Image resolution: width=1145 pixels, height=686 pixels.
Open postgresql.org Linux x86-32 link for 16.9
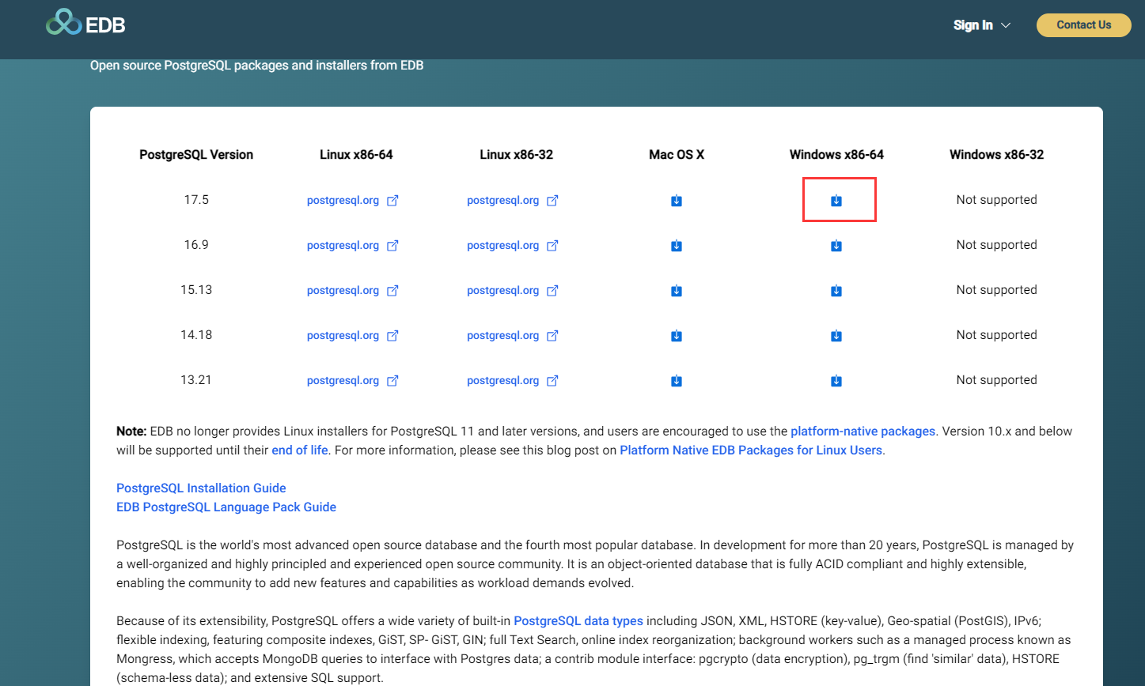coord(513,246)
